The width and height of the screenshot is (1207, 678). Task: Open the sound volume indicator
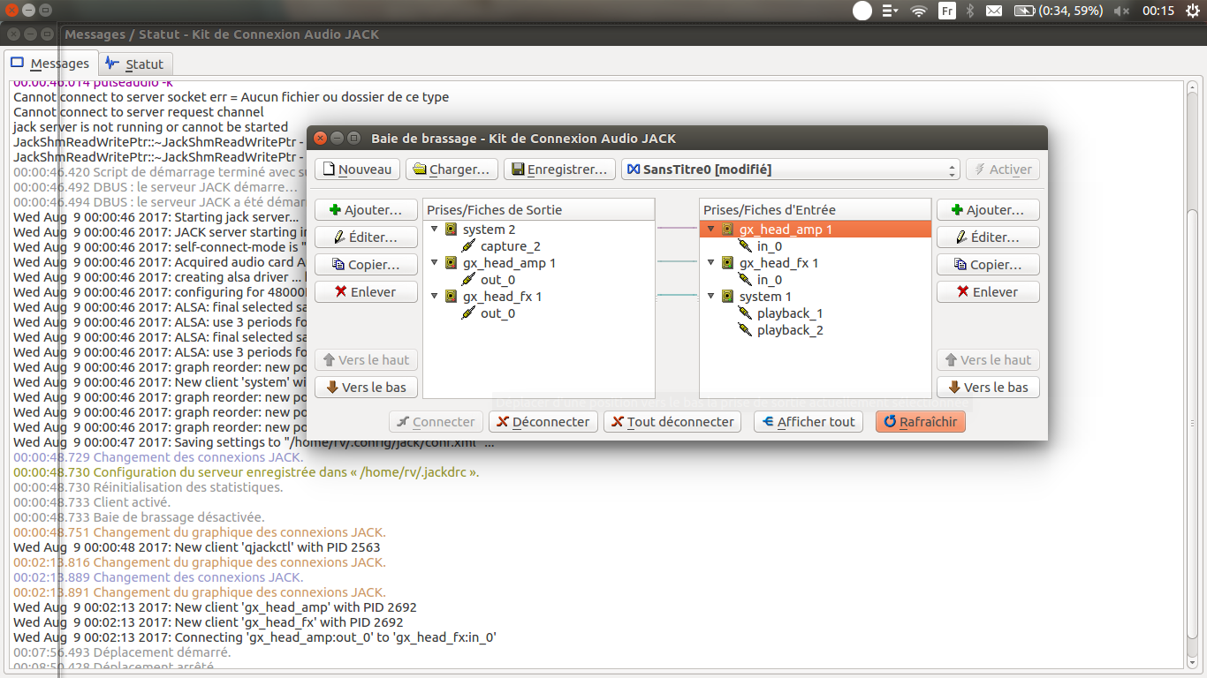coord(1121,11)
